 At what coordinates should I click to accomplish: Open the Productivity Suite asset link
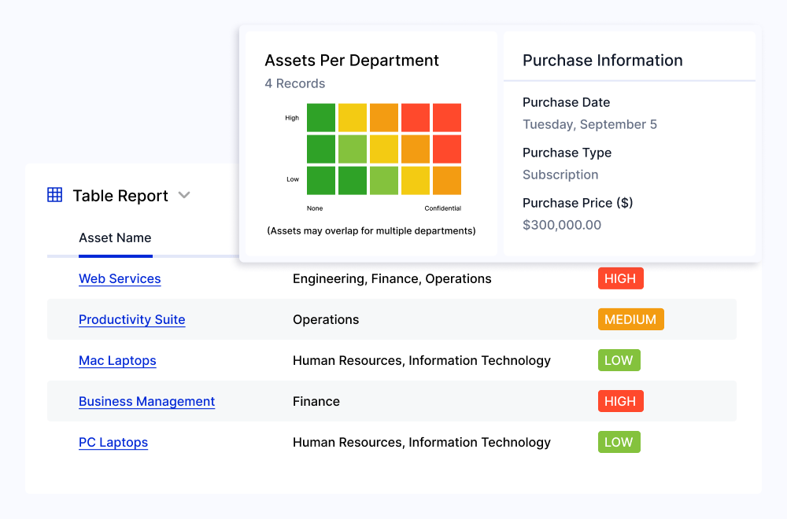click(x=132, y=319)
